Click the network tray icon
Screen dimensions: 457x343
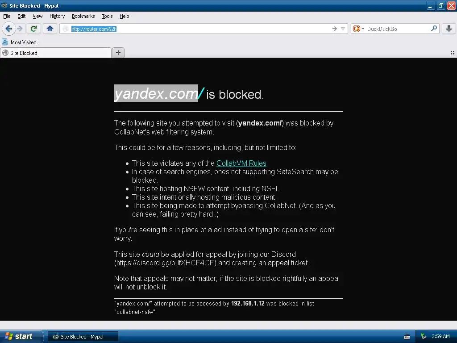[424, 337]
